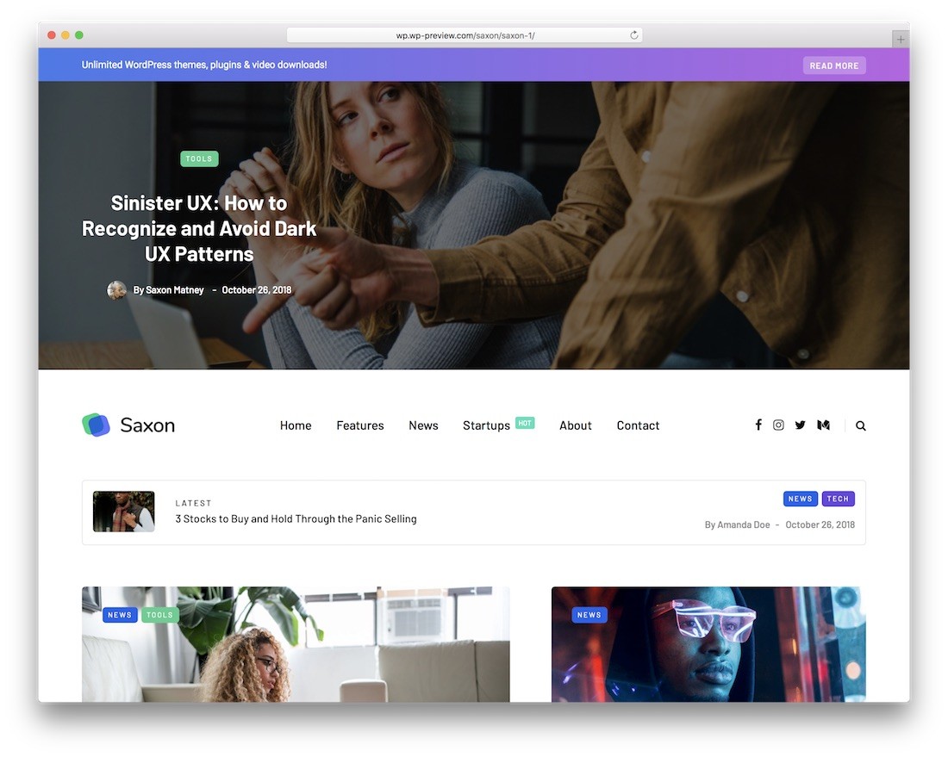This screenshot has width=948, height=757.
Task: Open Startups menu item
Action: [x=486, y=425]
